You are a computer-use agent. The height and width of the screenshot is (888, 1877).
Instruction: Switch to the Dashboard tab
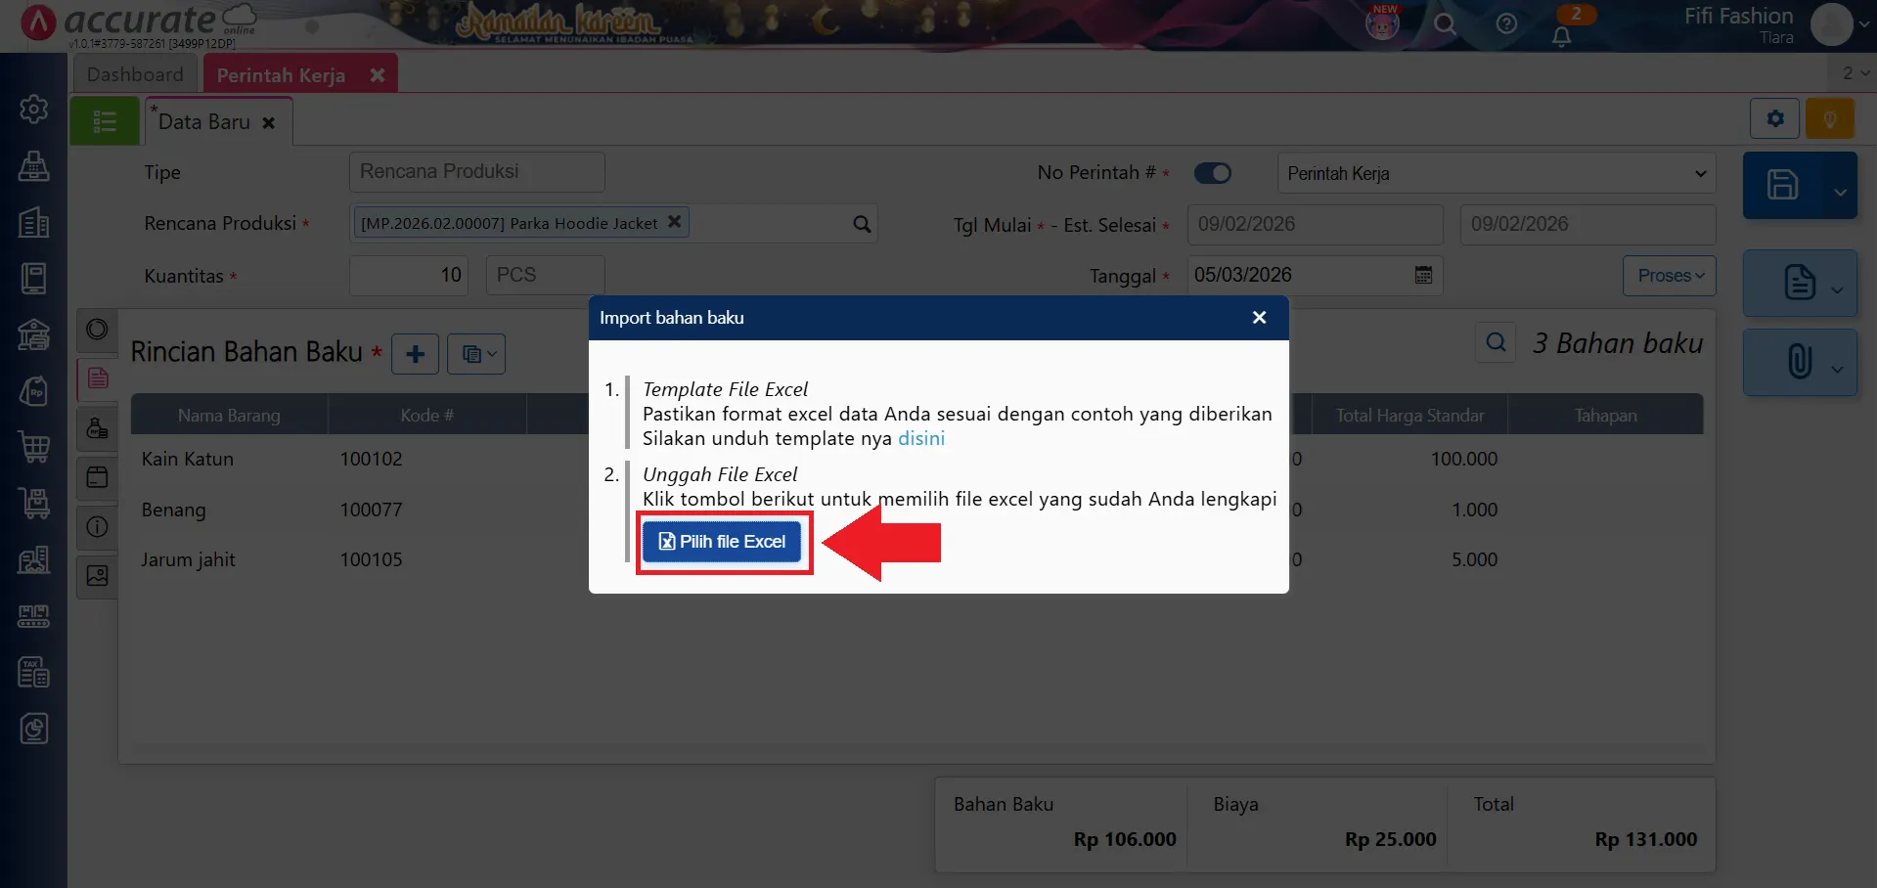click(134, 73)
